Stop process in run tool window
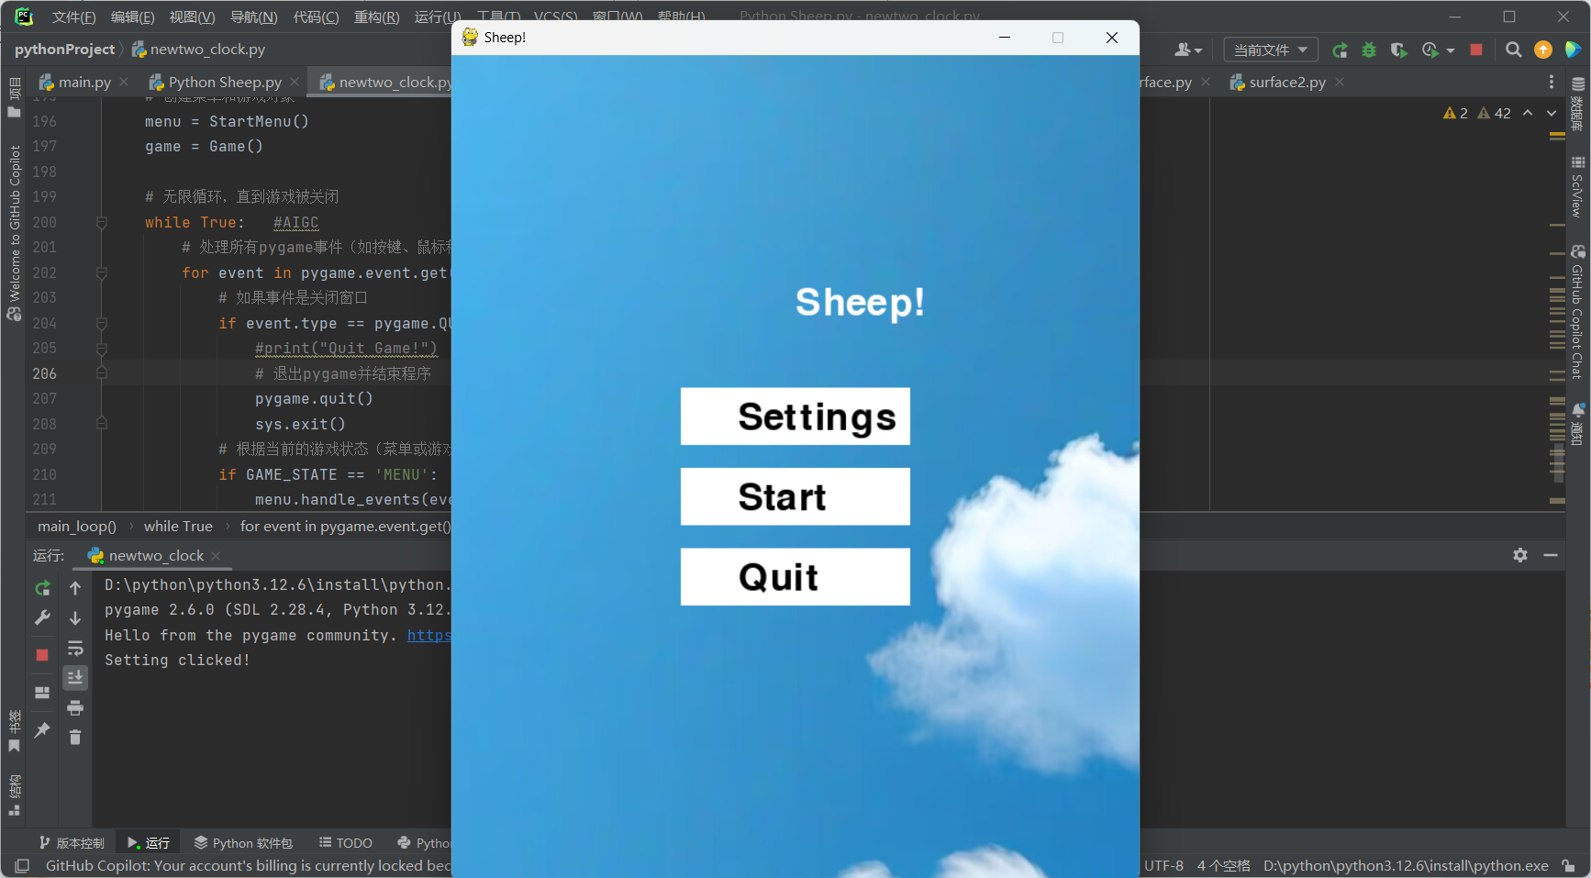Screen dimensions: 1591x878 pyautogui.click(x=42, y=655)
